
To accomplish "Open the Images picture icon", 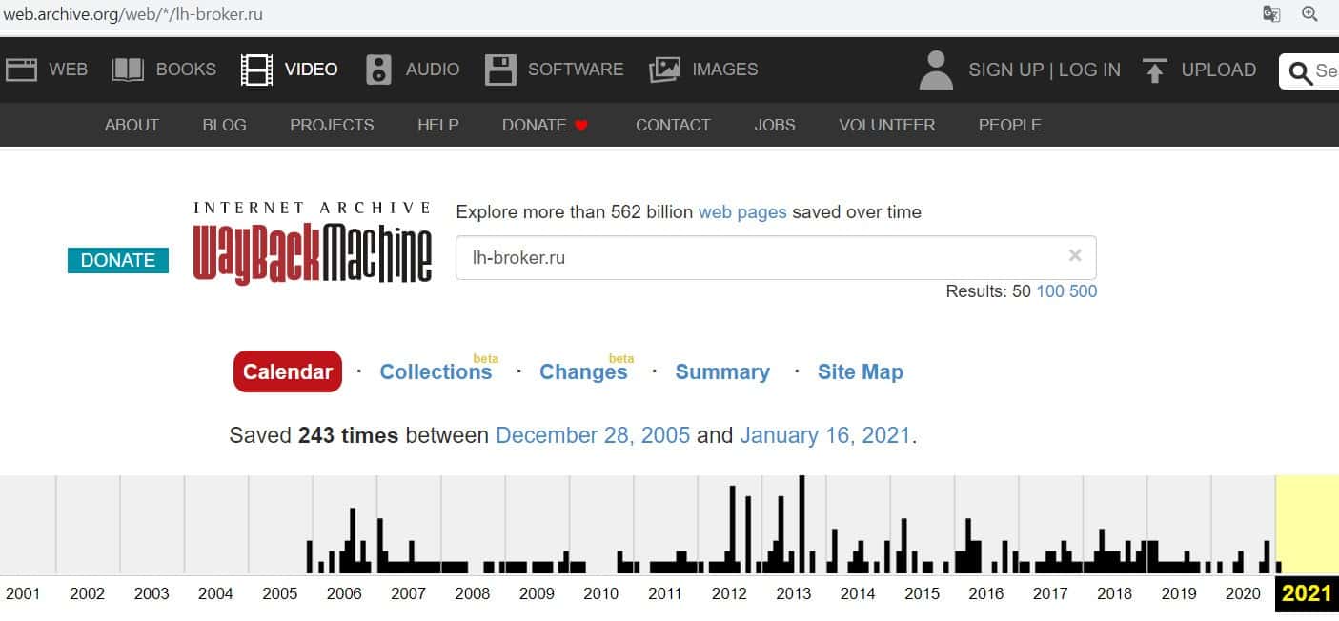I will point(664,70).
